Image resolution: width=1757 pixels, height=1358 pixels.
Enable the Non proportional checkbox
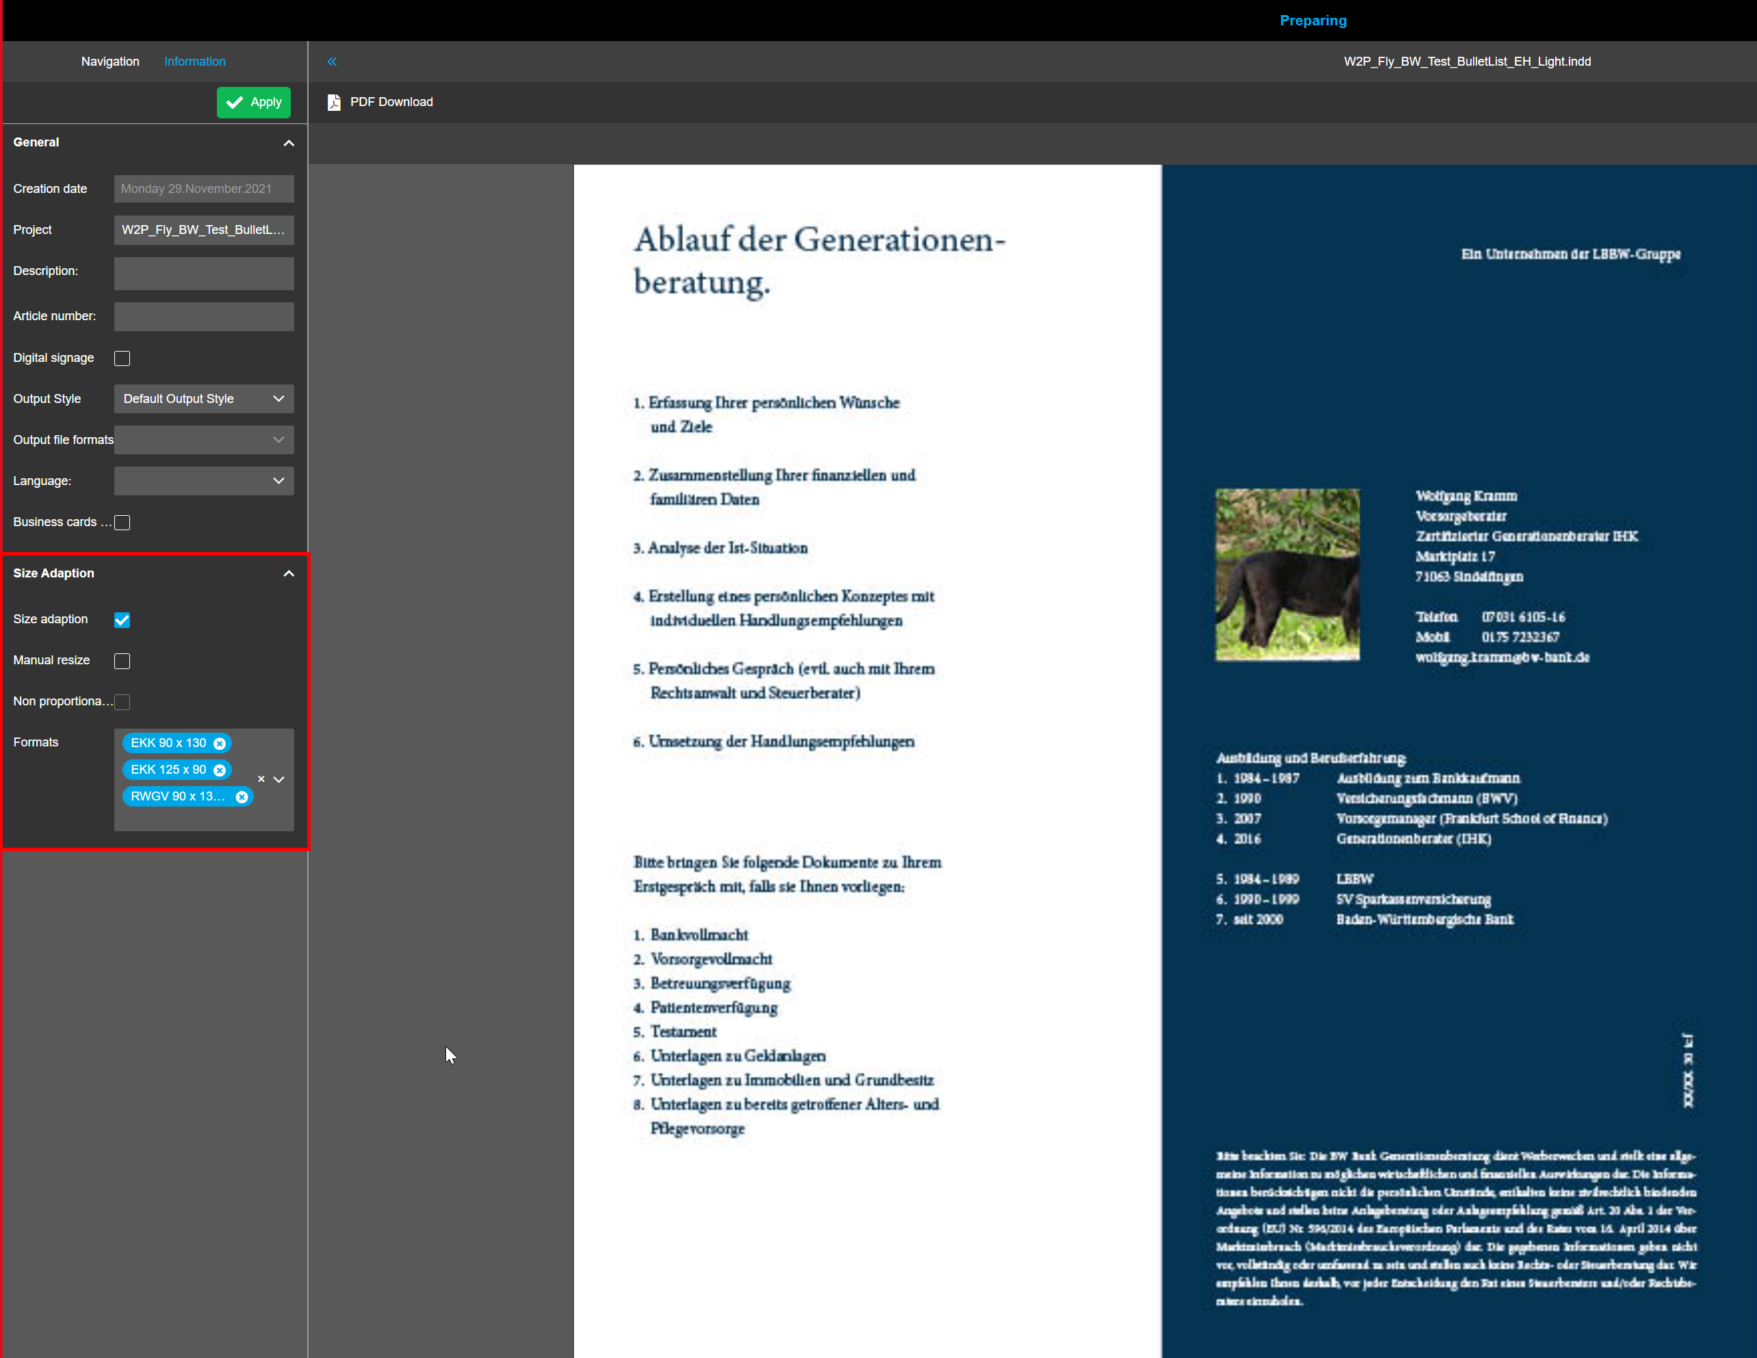(122, 701)
